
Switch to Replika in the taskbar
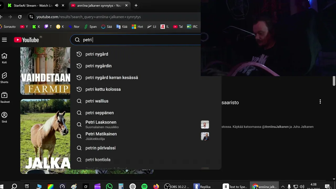(203, 186)
